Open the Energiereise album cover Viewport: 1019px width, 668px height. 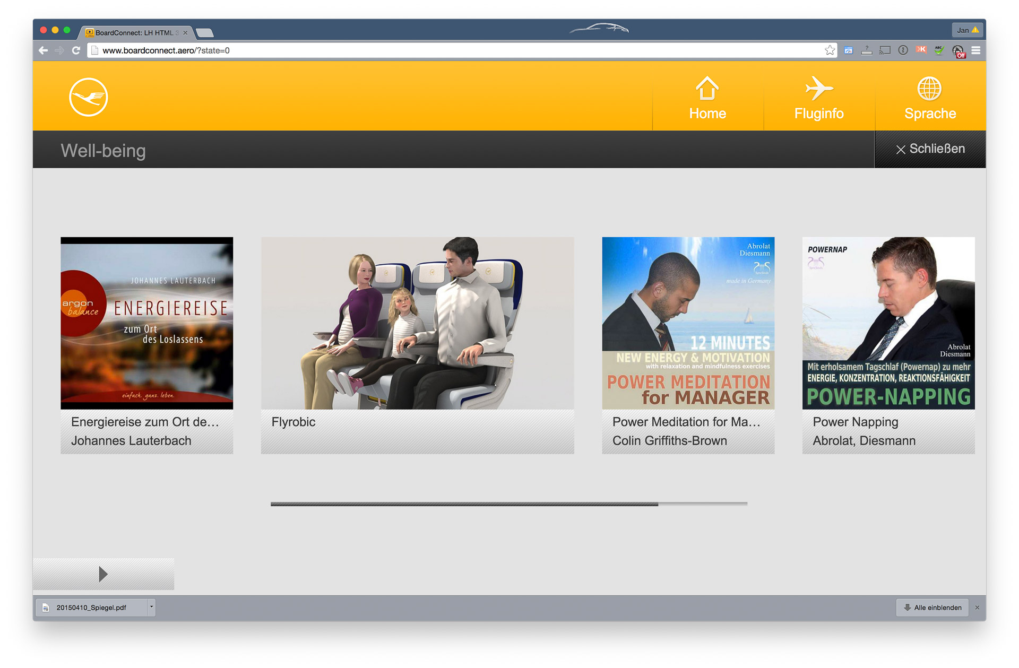coord(147,323)
